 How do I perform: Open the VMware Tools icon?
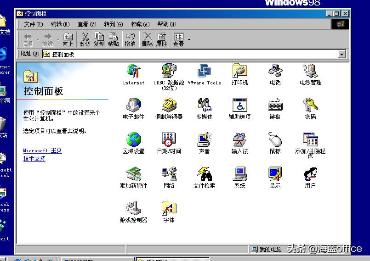click(205, 74)
